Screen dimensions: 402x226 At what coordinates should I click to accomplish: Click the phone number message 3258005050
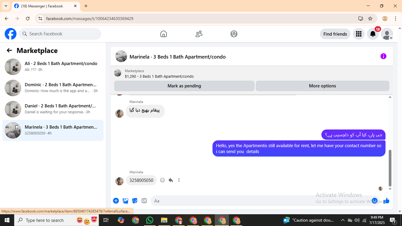point(141,180)
